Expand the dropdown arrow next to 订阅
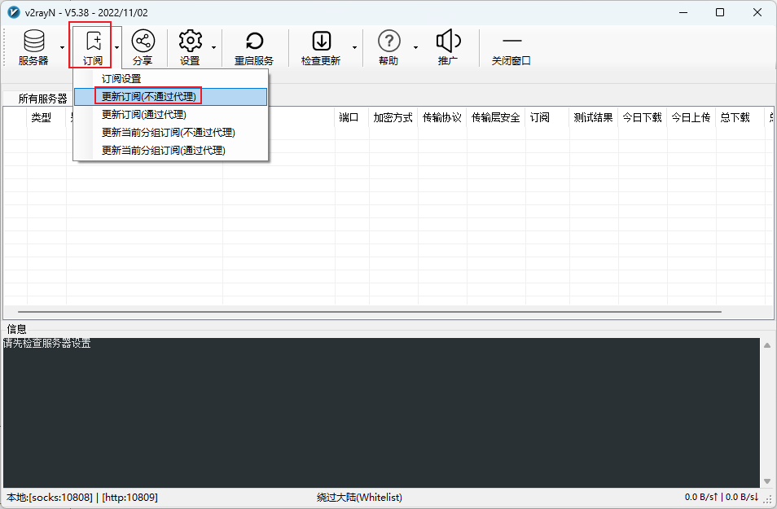777x509 pixels. point(117,47)
